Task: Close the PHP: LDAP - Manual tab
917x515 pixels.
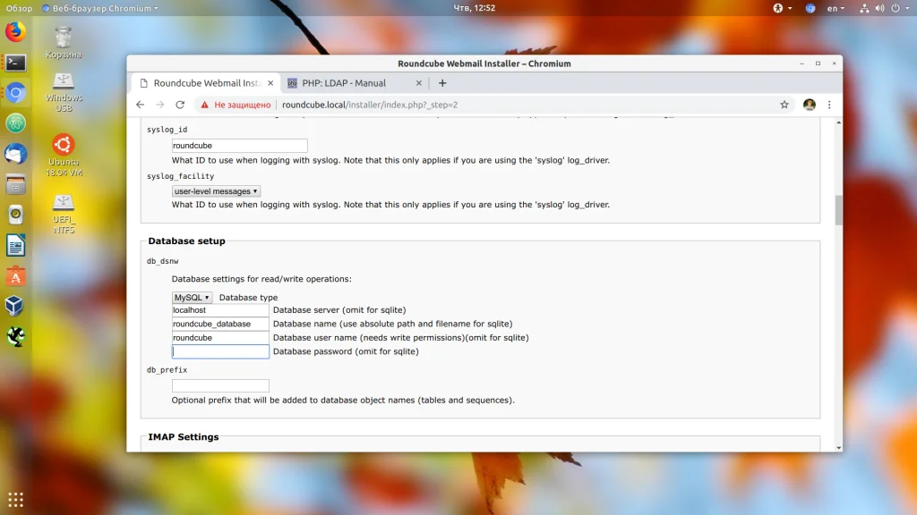Action: coord(419,83)
